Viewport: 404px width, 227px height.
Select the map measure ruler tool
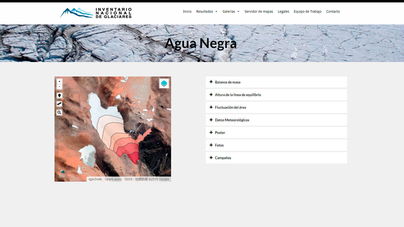pos(60,104)
